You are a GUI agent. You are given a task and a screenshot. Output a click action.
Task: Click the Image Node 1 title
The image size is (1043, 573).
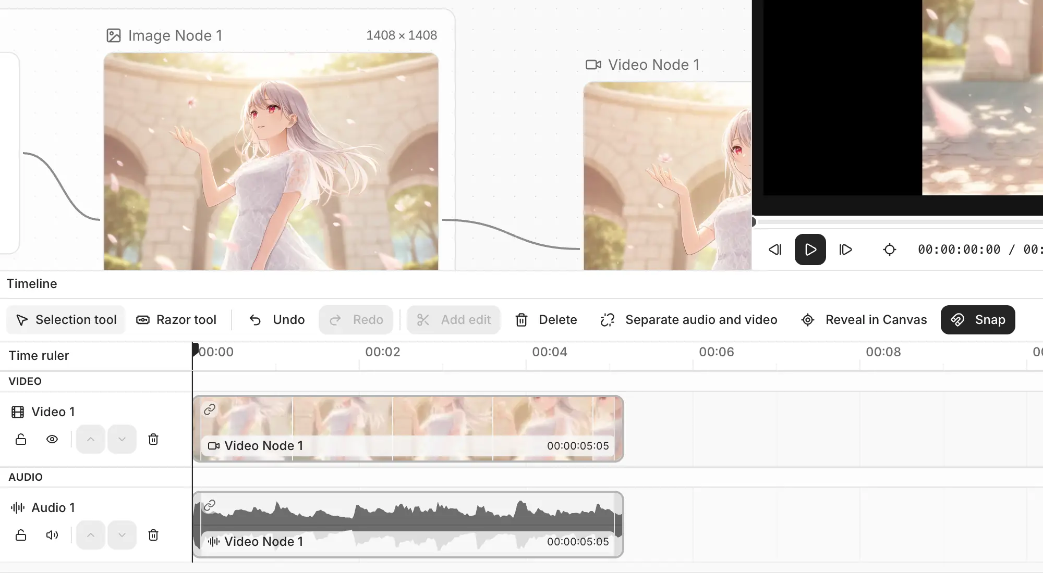click(x=175, y=35)
